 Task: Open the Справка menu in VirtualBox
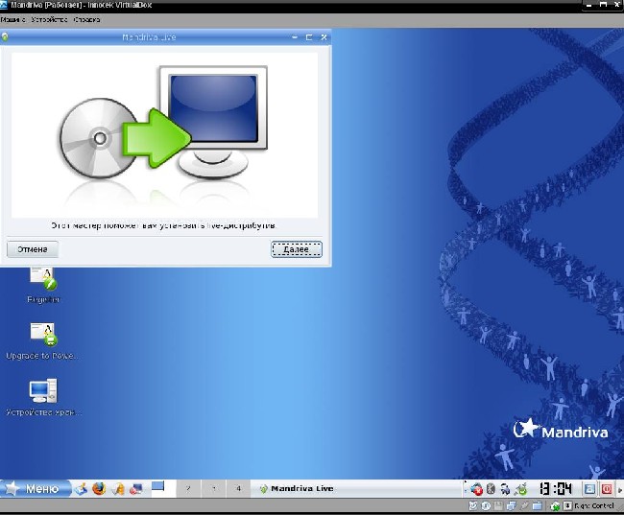click(86, 19)
